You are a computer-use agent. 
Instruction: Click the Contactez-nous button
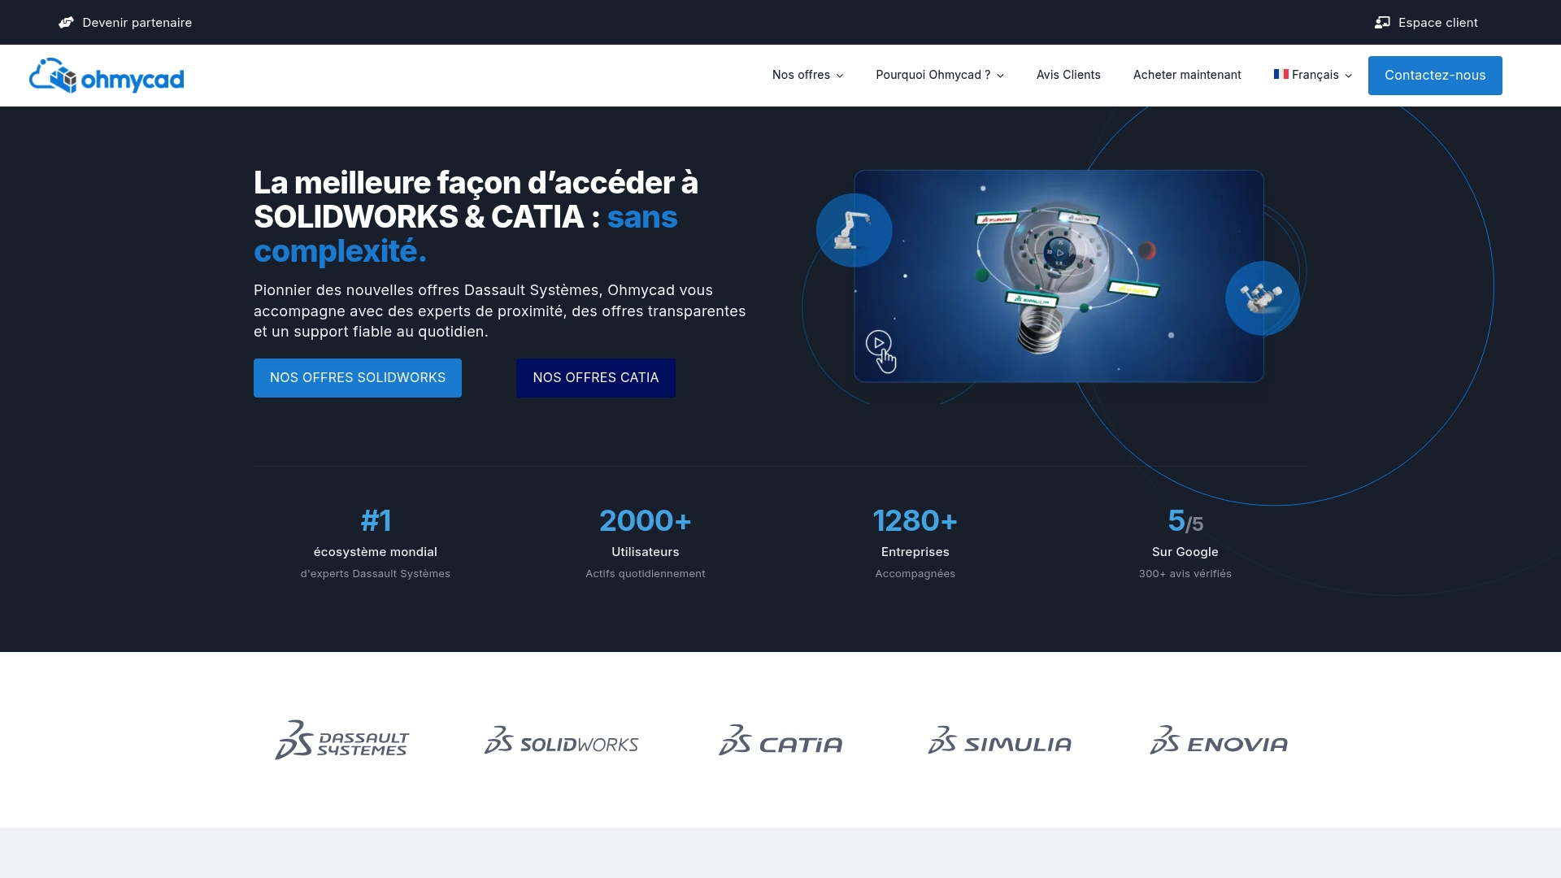1434,75
